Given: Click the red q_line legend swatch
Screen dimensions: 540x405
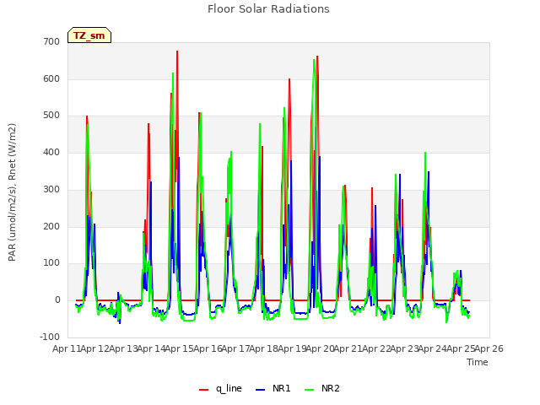Looking at the screenshot, I should tap(204, 390).
